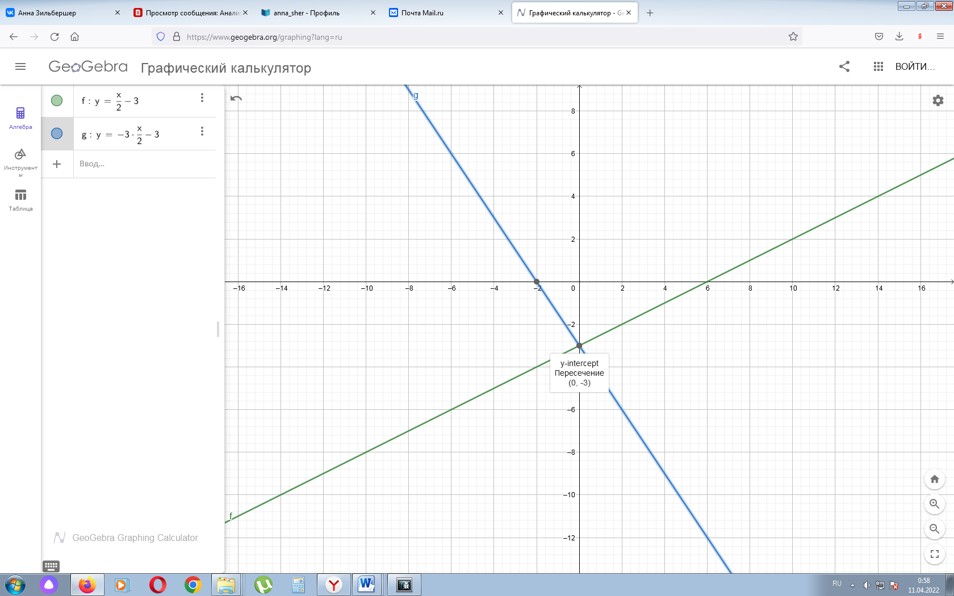Open the Table (Таблица) view
Image resolution: width=954 pixels, height=596 pixels.
(20, 200)
